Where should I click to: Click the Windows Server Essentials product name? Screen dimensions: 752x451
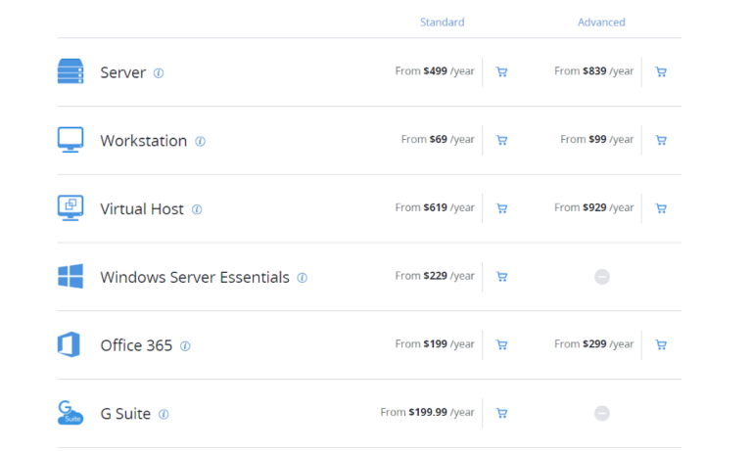195,277
